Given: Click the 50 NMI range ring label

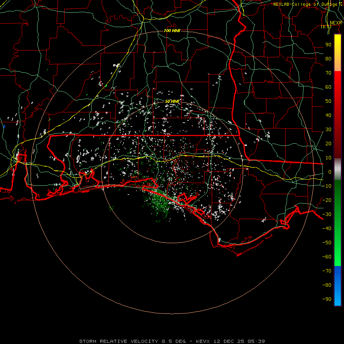Looking at the screenshot, I should (x=172, y=101).
